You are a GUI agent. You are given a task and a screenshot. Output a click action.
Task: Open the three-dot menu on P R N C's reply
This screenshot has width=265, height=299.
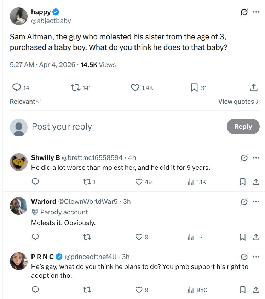[x=256, y=257]
